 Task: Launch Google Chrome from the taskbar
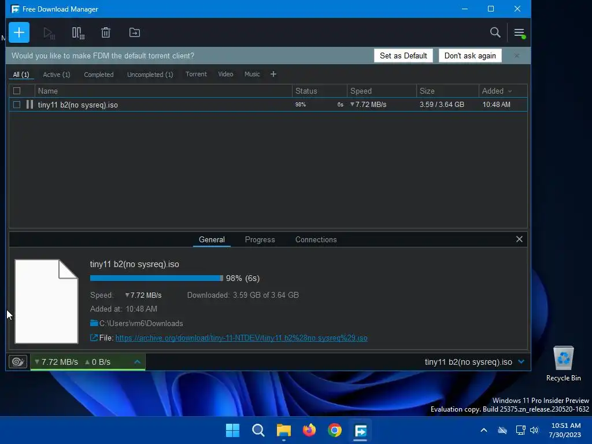335,430
